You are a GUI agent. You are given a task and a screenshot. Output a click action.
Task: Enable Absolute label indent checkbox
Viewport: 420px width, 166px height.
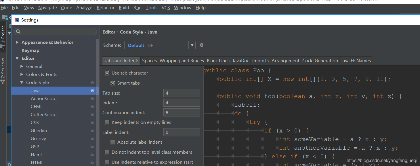pos(113,142)
